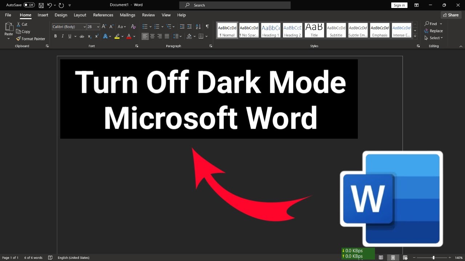
Task: Click the Ribbon Display Options icon
Action: pos(417,5)
